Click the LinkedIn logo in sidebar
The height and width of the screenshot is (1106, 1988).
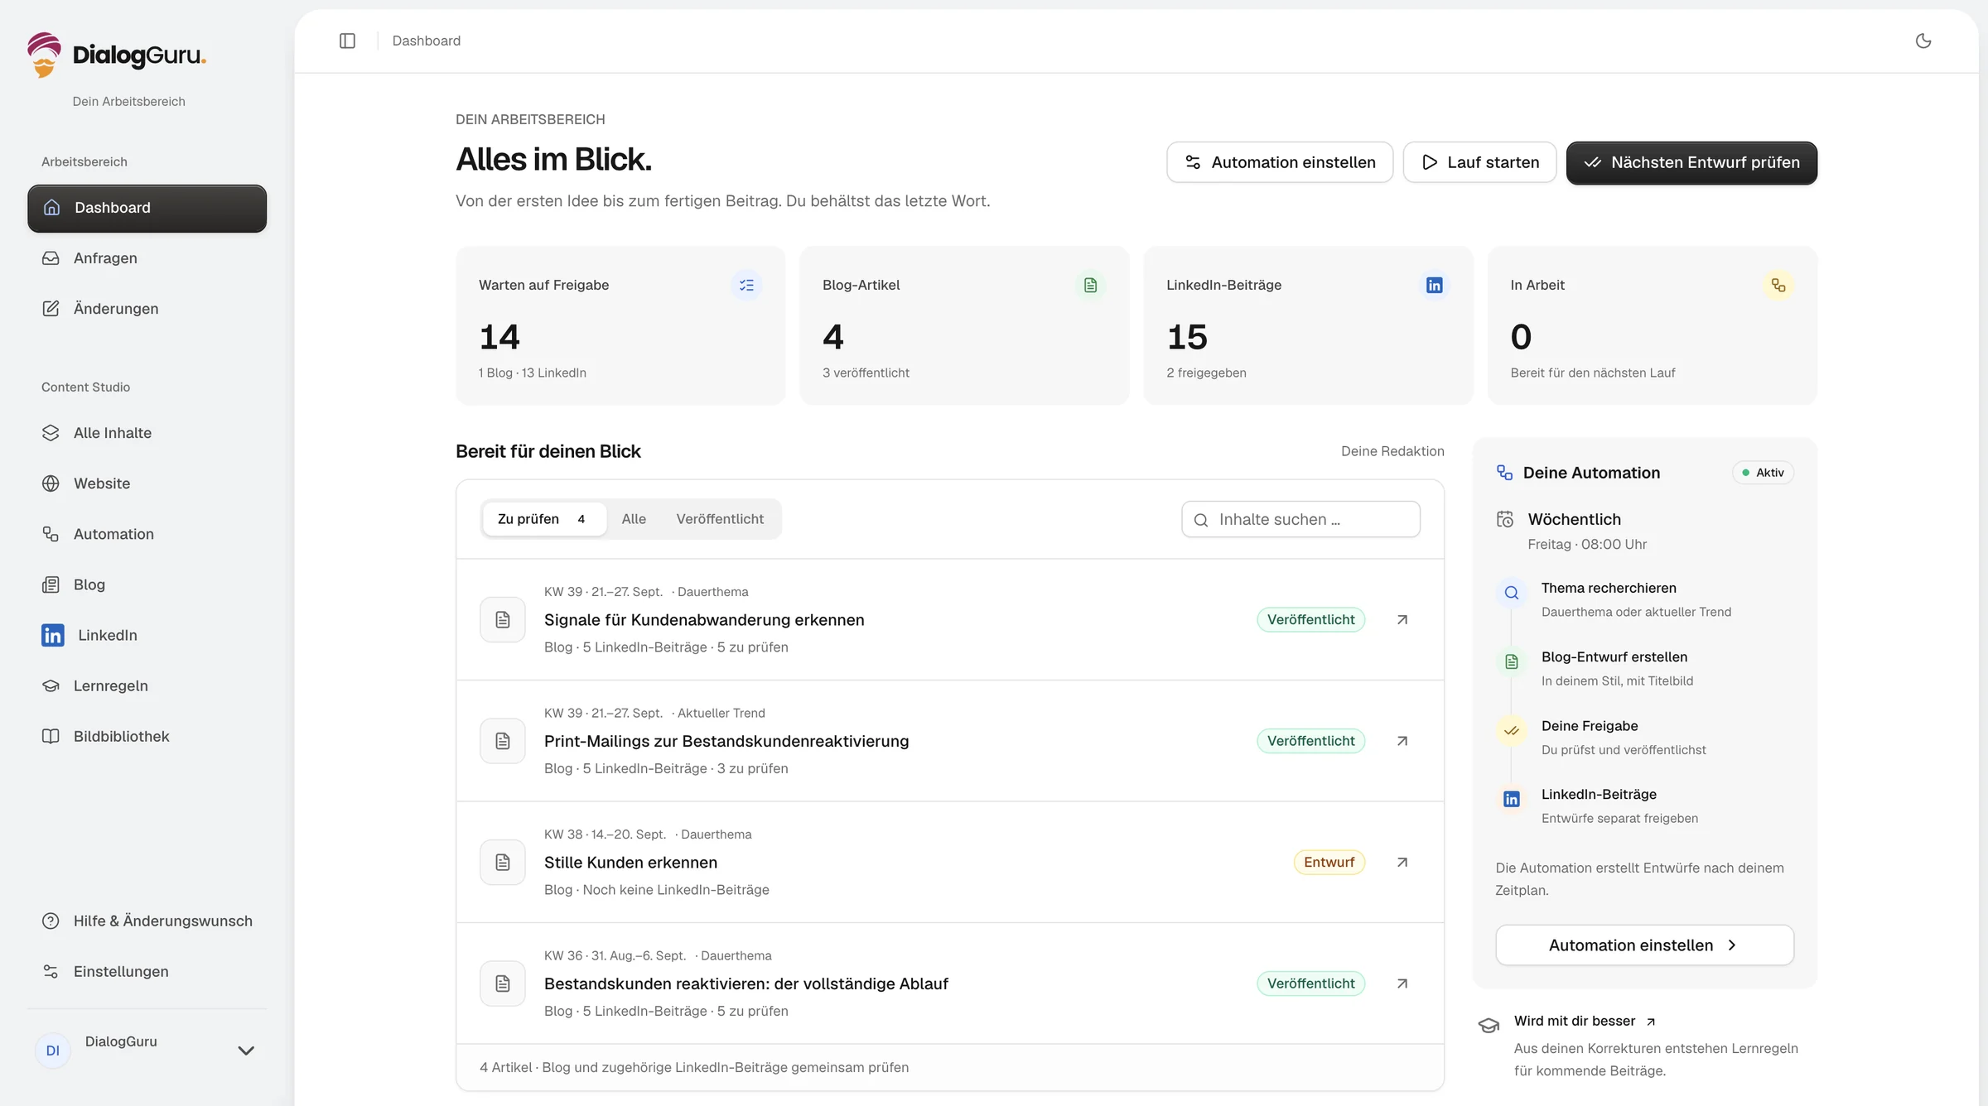click(x=53, y=635)
